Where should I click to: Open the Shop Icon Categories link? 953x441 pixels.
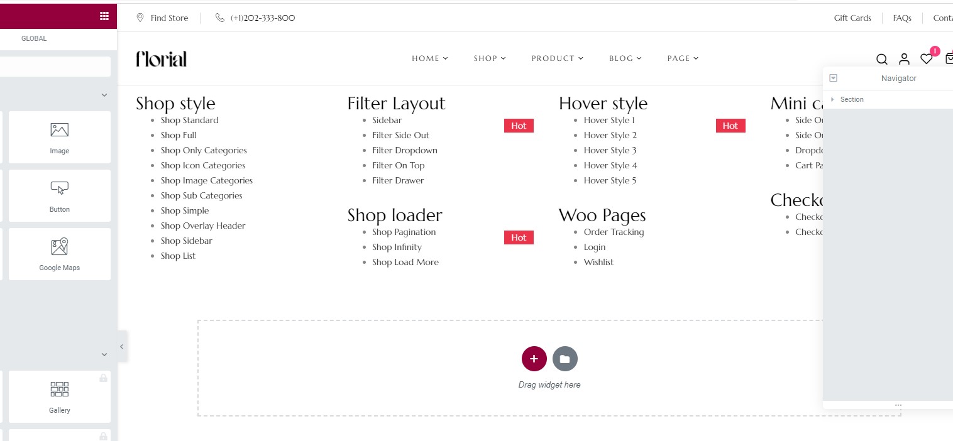[203, 165]
